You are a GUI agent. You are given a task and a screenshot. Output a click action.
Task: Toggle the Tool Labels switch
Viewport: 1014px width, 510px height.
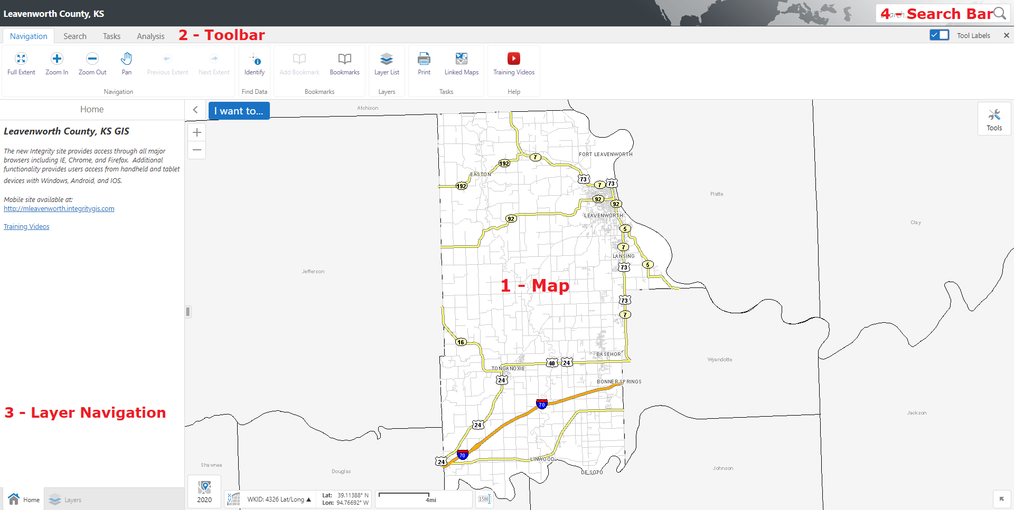click(x=940, y=35)
